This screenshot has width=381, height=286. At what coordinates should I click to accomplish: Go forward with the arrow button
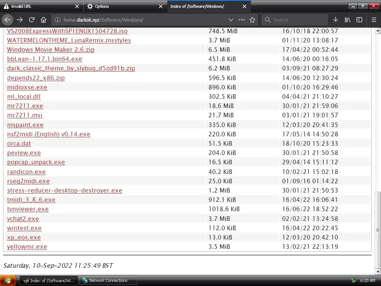pos(20,20)
